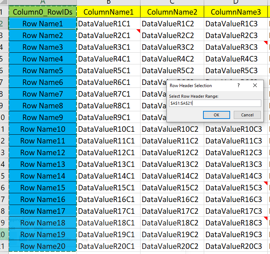Select the Row Name20 cell
The image size is (270, 254).
click(42, 246)
